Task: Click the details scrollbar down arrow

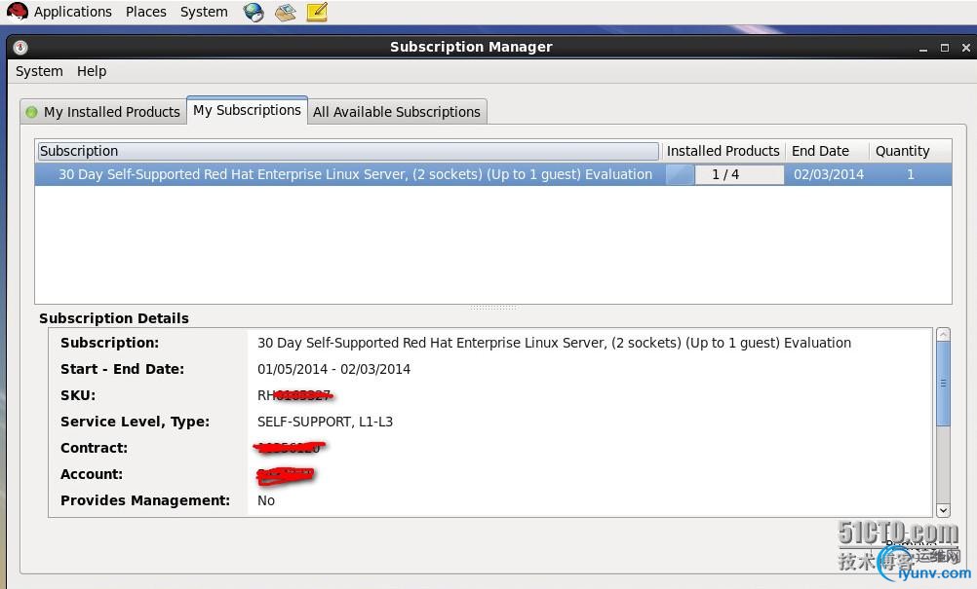Action: pos(943,510)
